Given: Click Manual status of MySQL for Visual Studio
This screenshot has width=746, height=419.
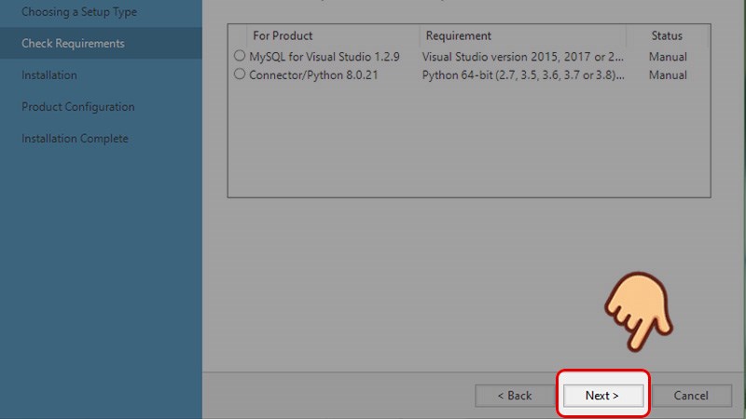Looking at the screenshot, I should pos(668,57).
